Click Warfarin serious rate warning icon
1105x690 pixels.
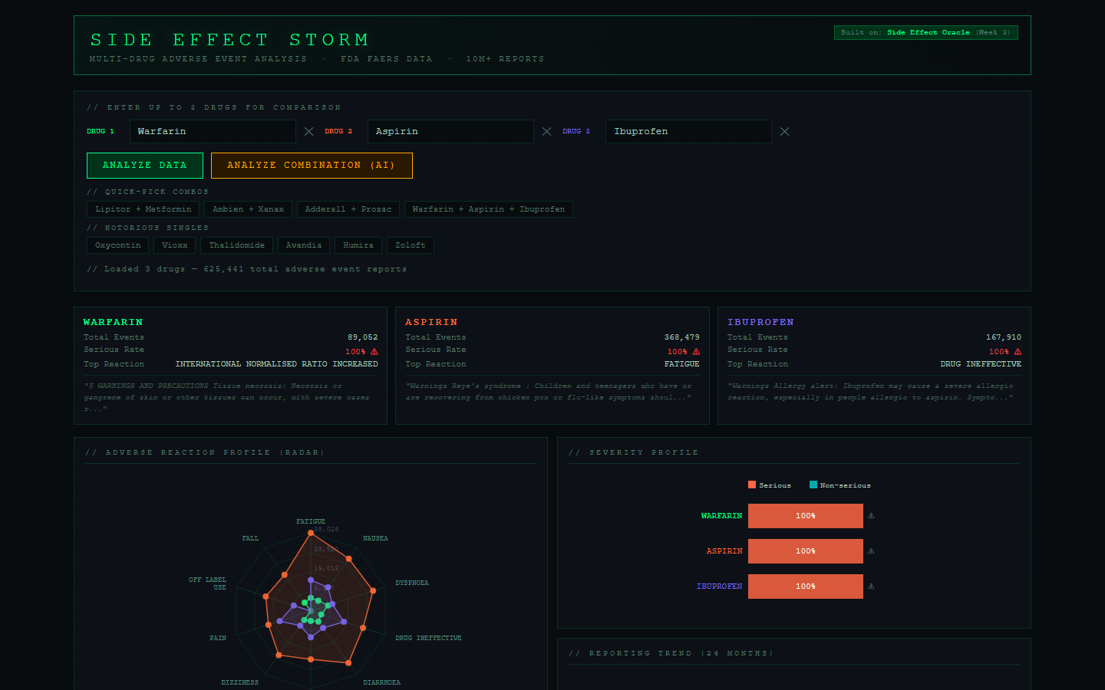[374, 352]
